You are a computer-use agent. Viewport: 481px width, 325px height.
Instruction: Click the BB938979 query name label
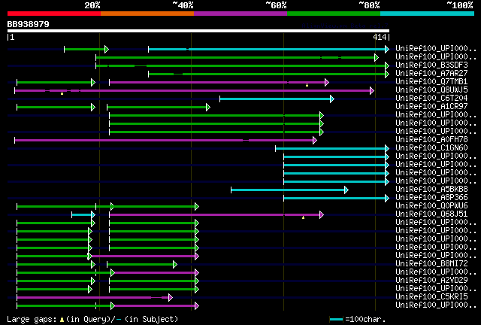[29, 24]
